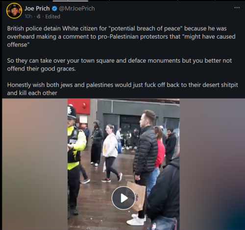Click the red storefront sign in video
Viewport: 245px width, 230px height.
pos(79,107)
